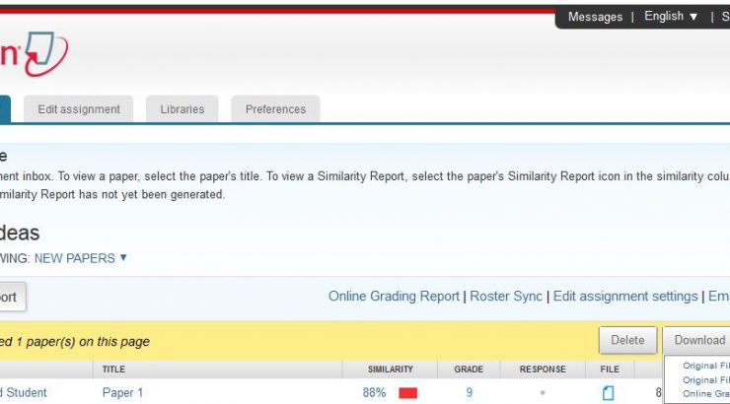Click the red similarity color bar

click(x=407, y=393)
